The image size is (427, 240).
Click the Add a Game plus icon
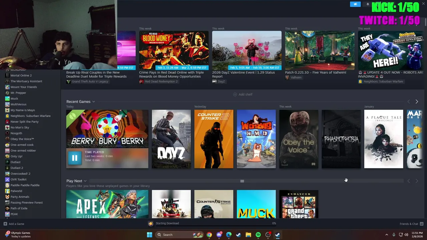5,224
